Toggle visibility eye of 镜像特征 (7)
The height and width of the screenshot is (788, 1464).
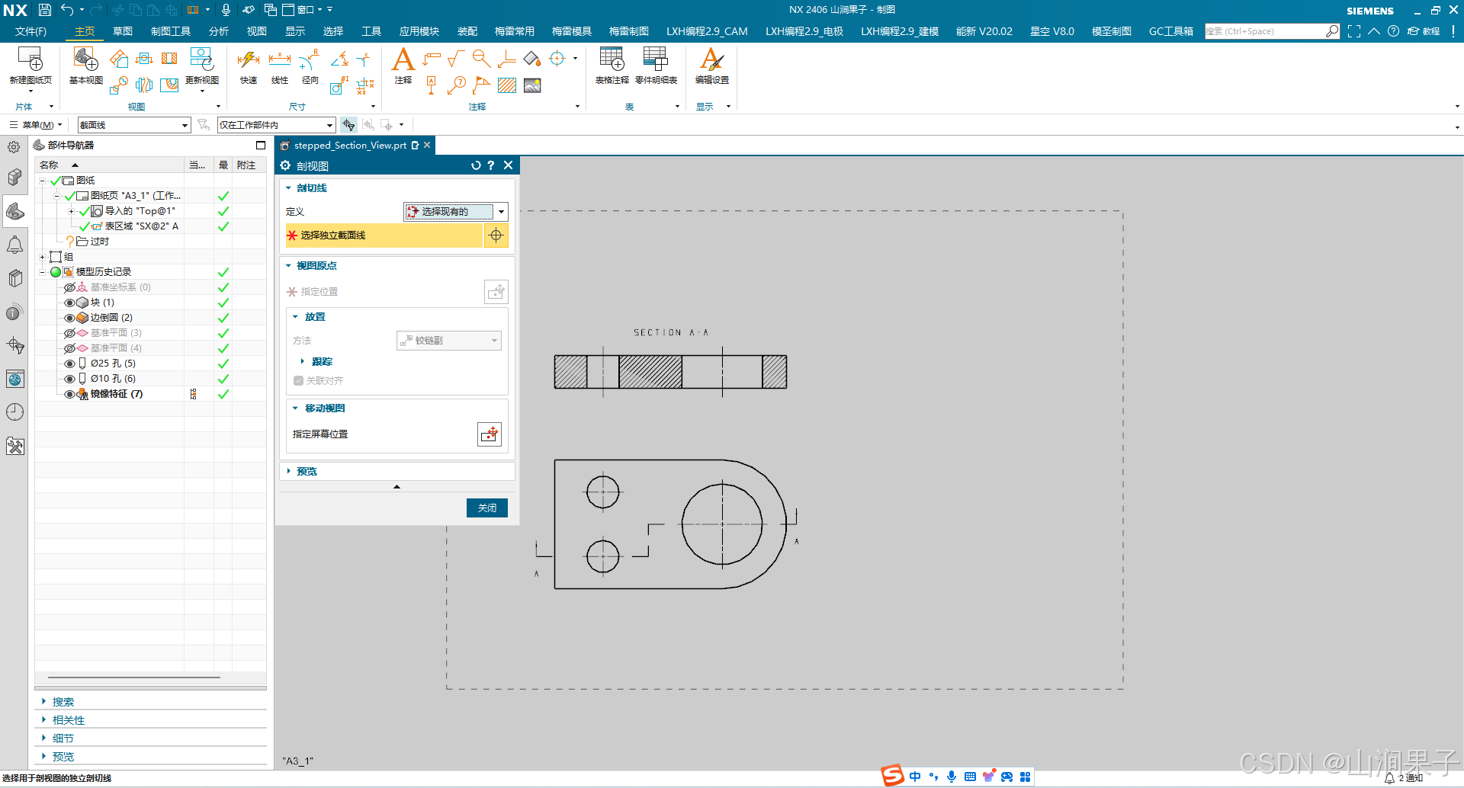coord(69,394)
